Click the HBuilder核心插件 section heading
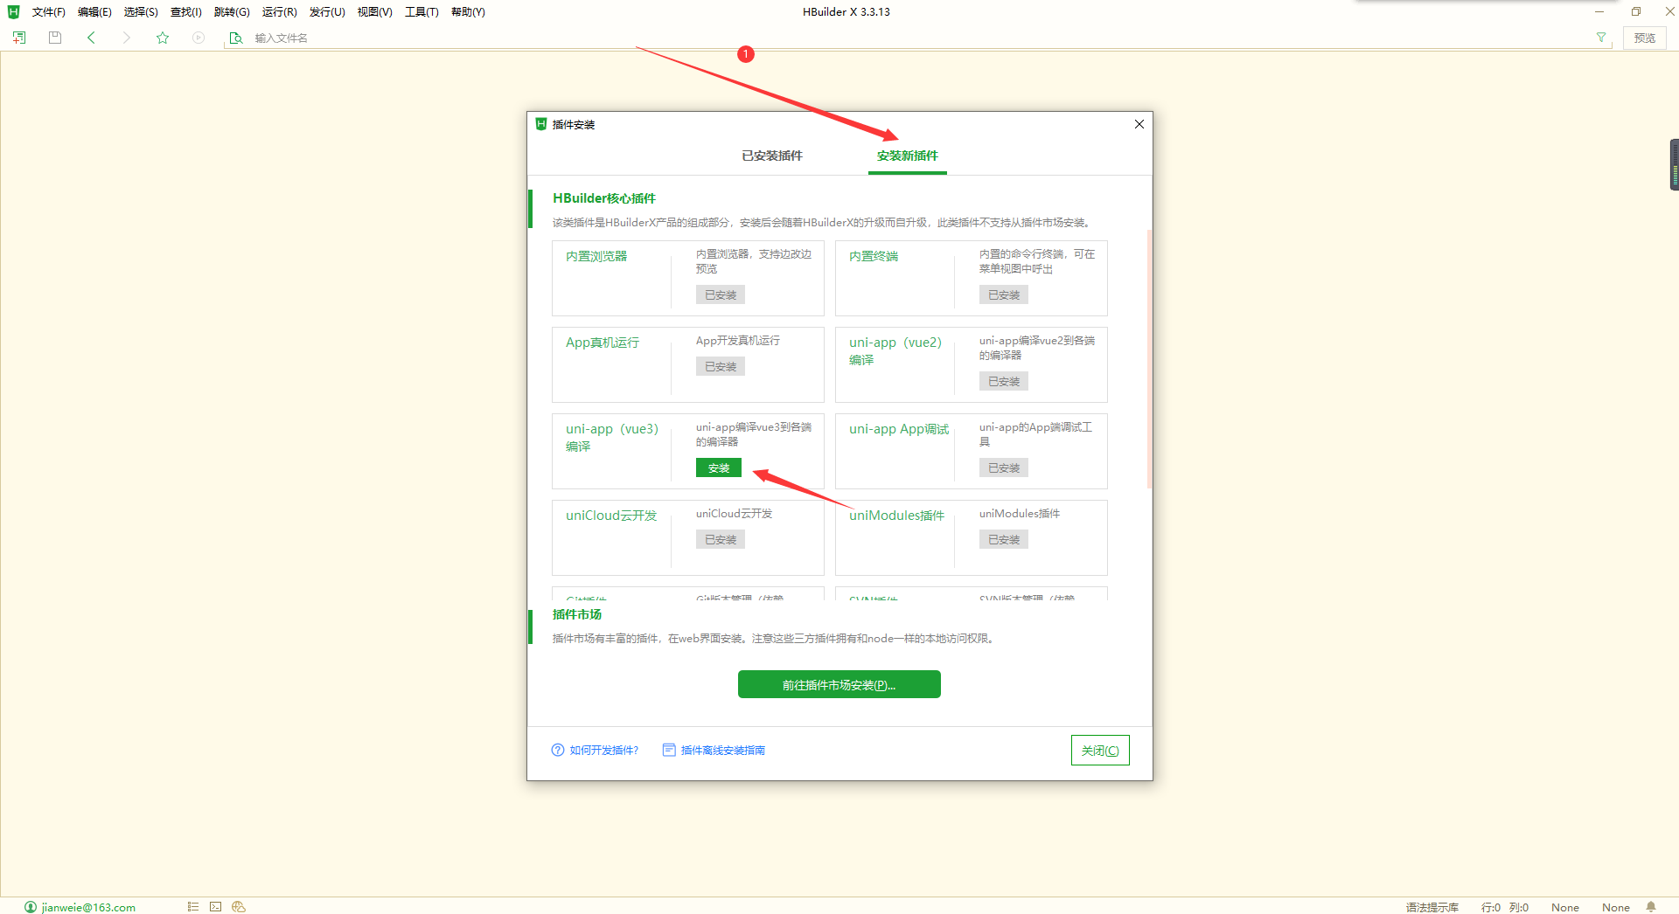Screen dimensions: 1679x914 tap(604, 198)
